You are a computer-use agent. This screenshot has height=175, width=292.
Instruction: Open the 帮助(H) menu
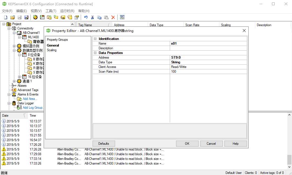point(84,11)
